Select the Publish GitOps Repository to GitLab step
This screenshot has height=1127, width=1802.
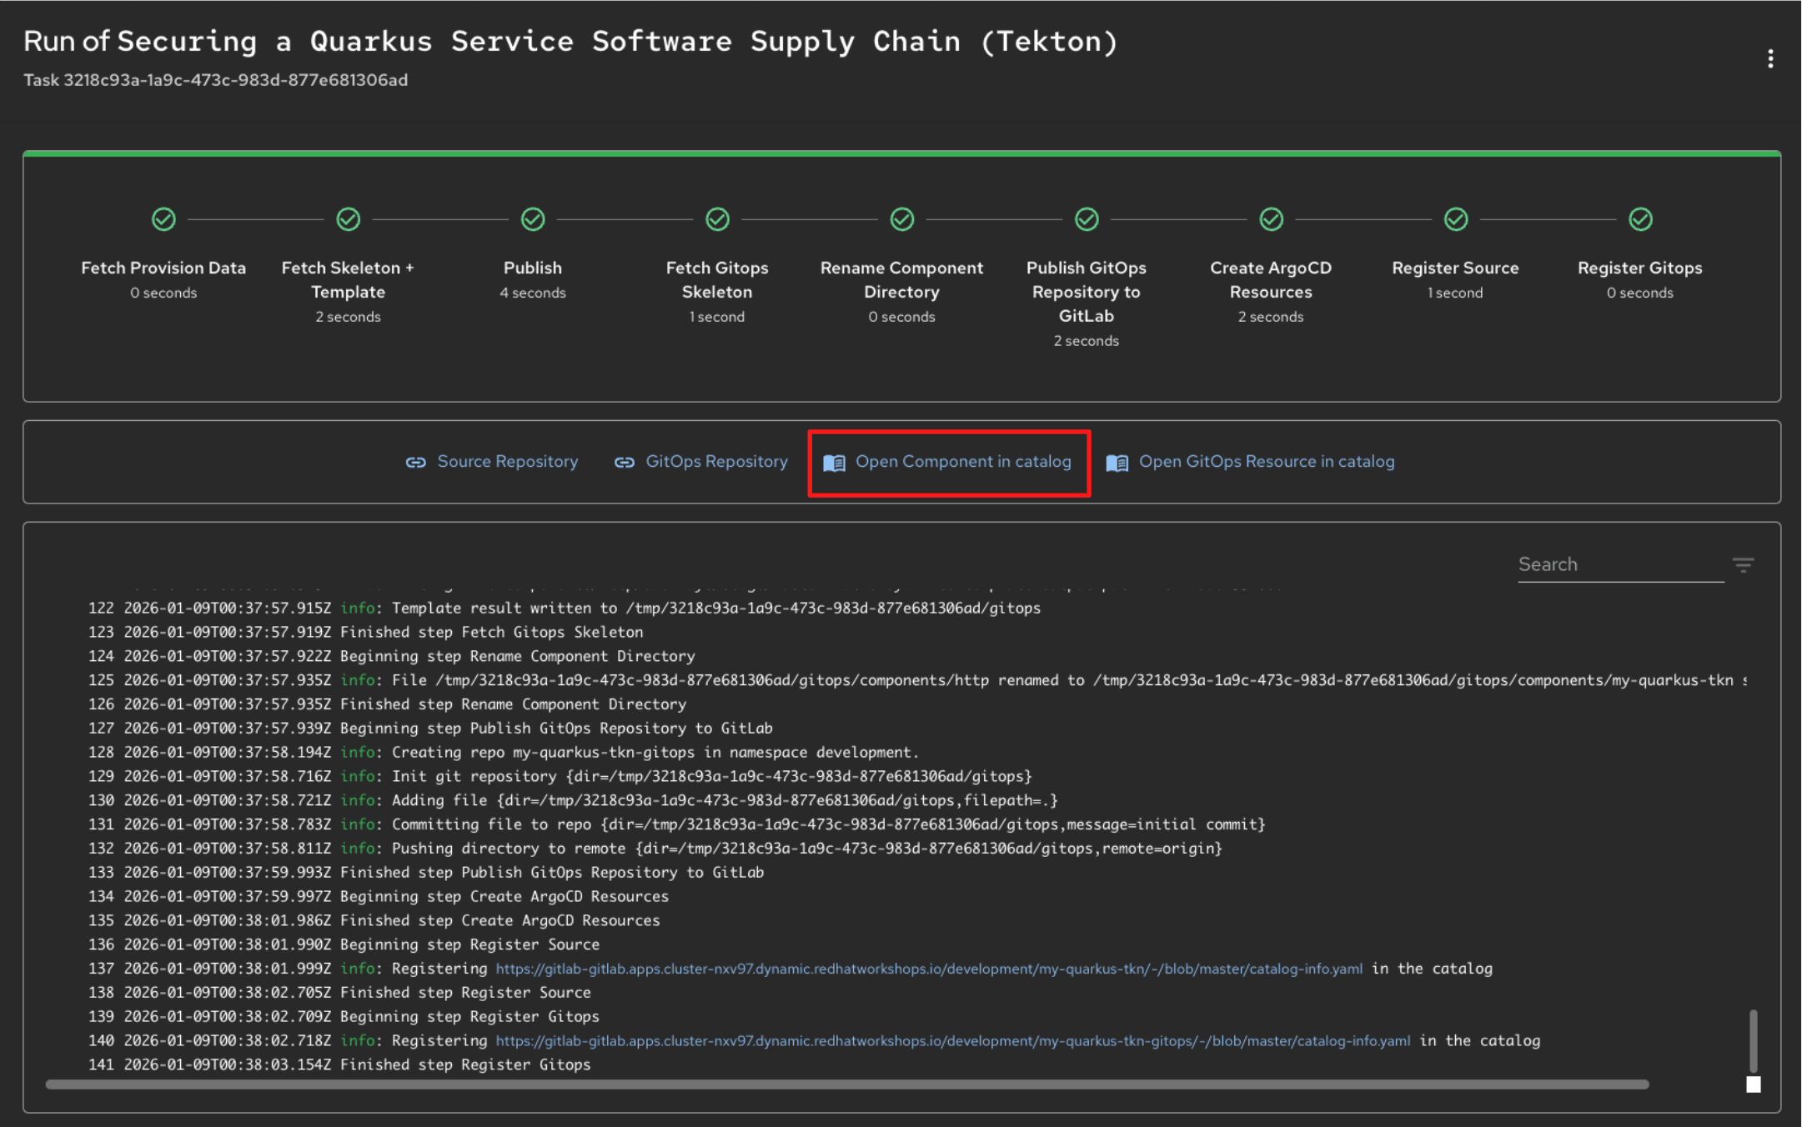pyautogui.click(x=1086, y=292)
